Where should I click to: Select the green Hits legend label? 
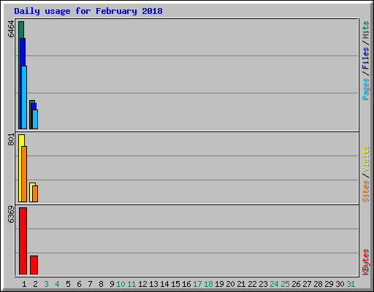coord(366,30)
